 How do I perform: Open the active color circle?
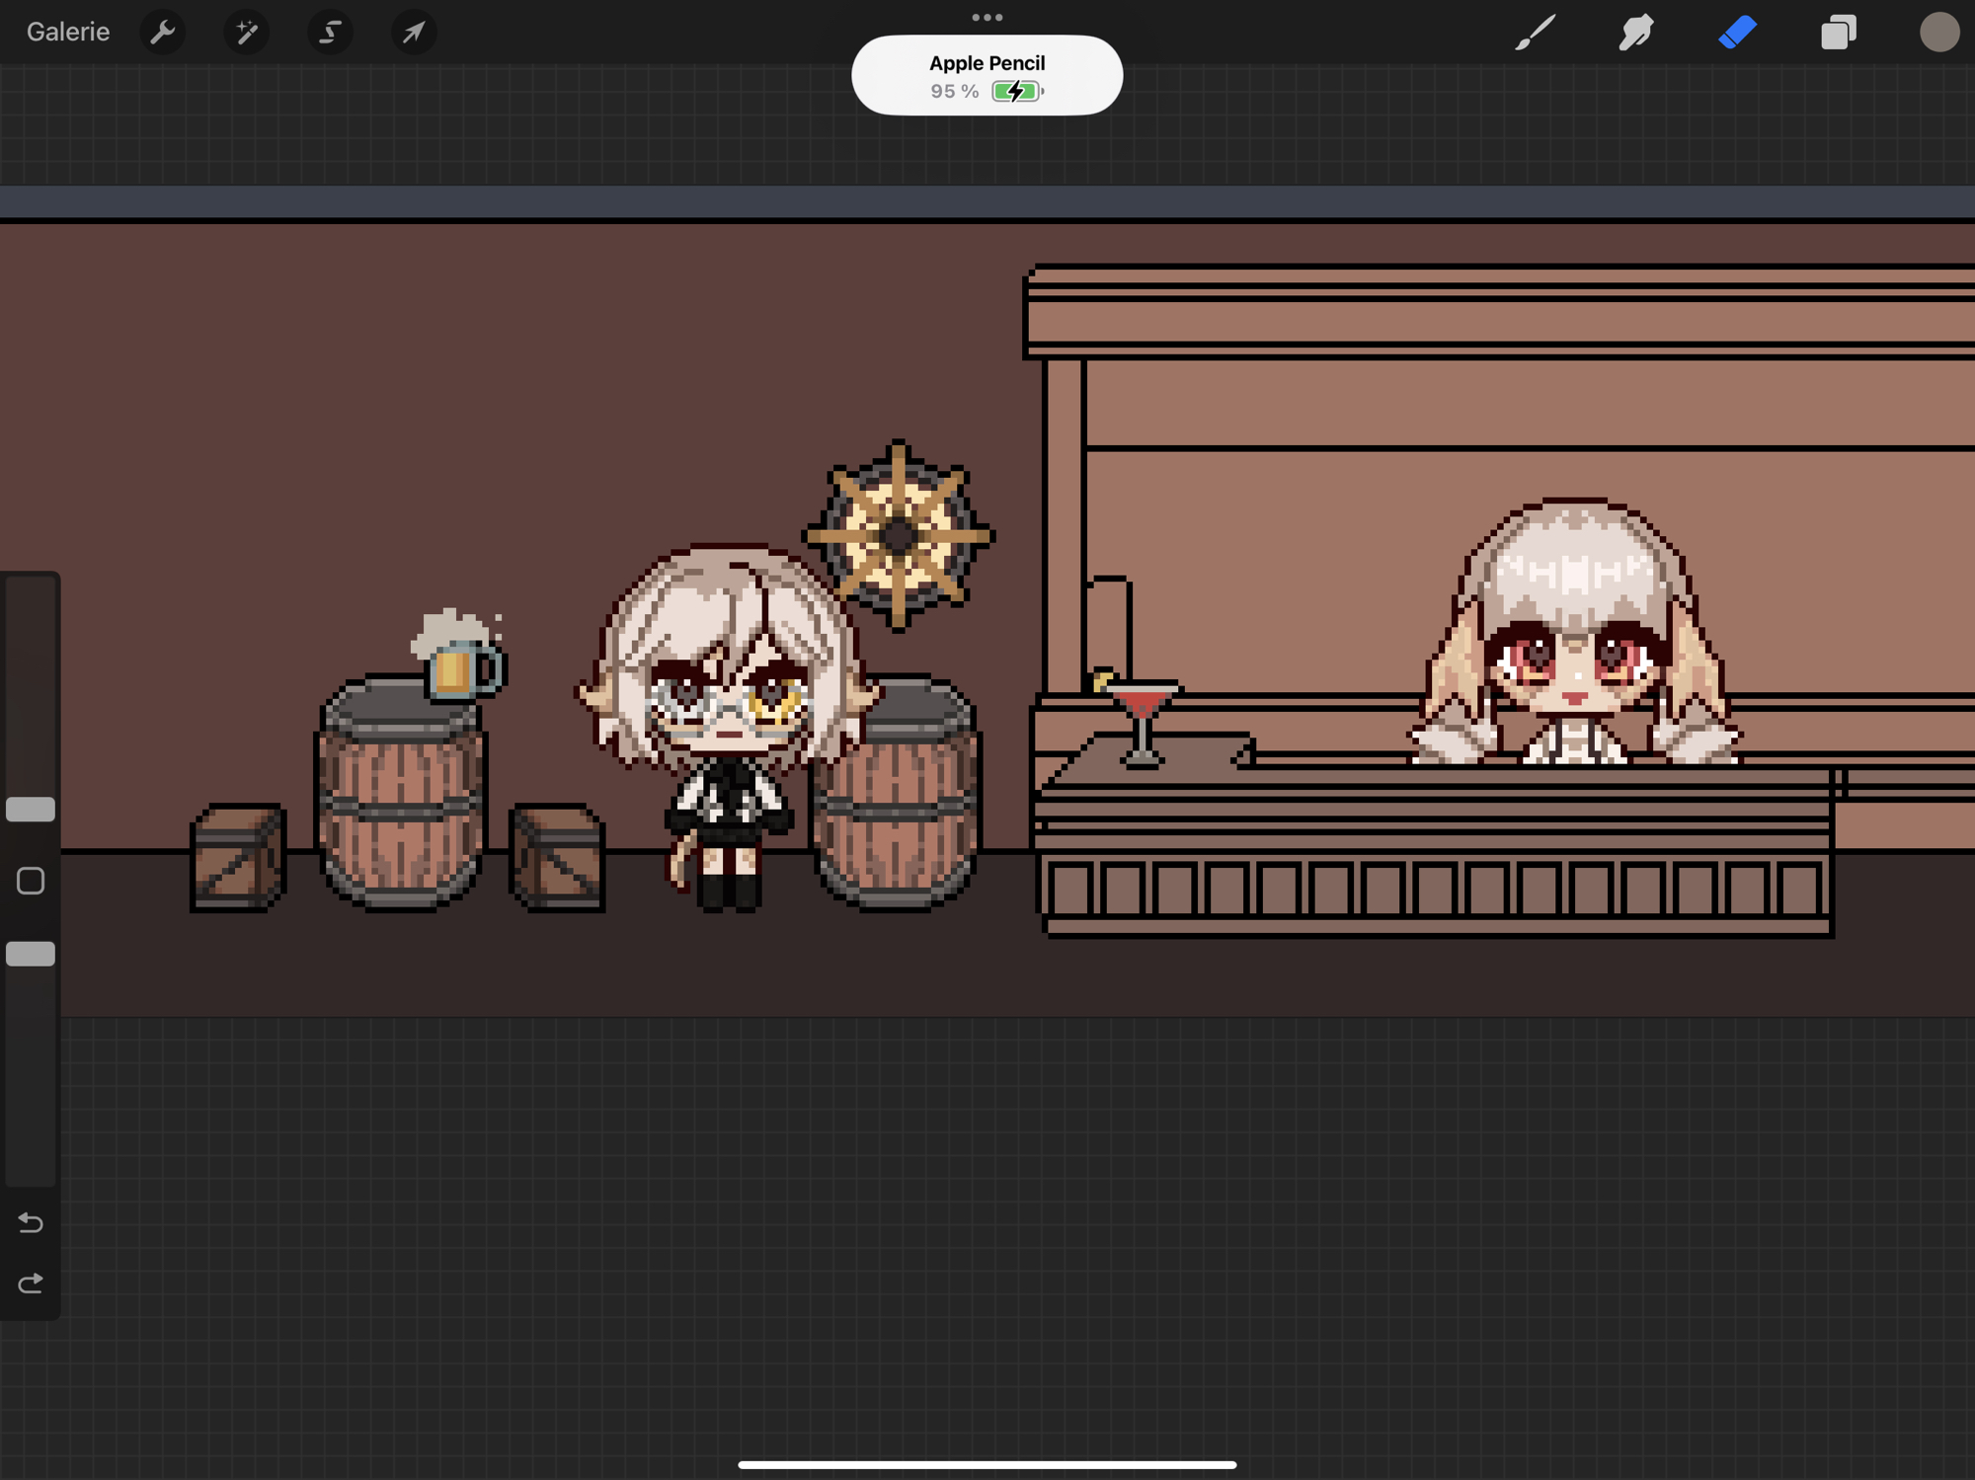(1938, 32)
